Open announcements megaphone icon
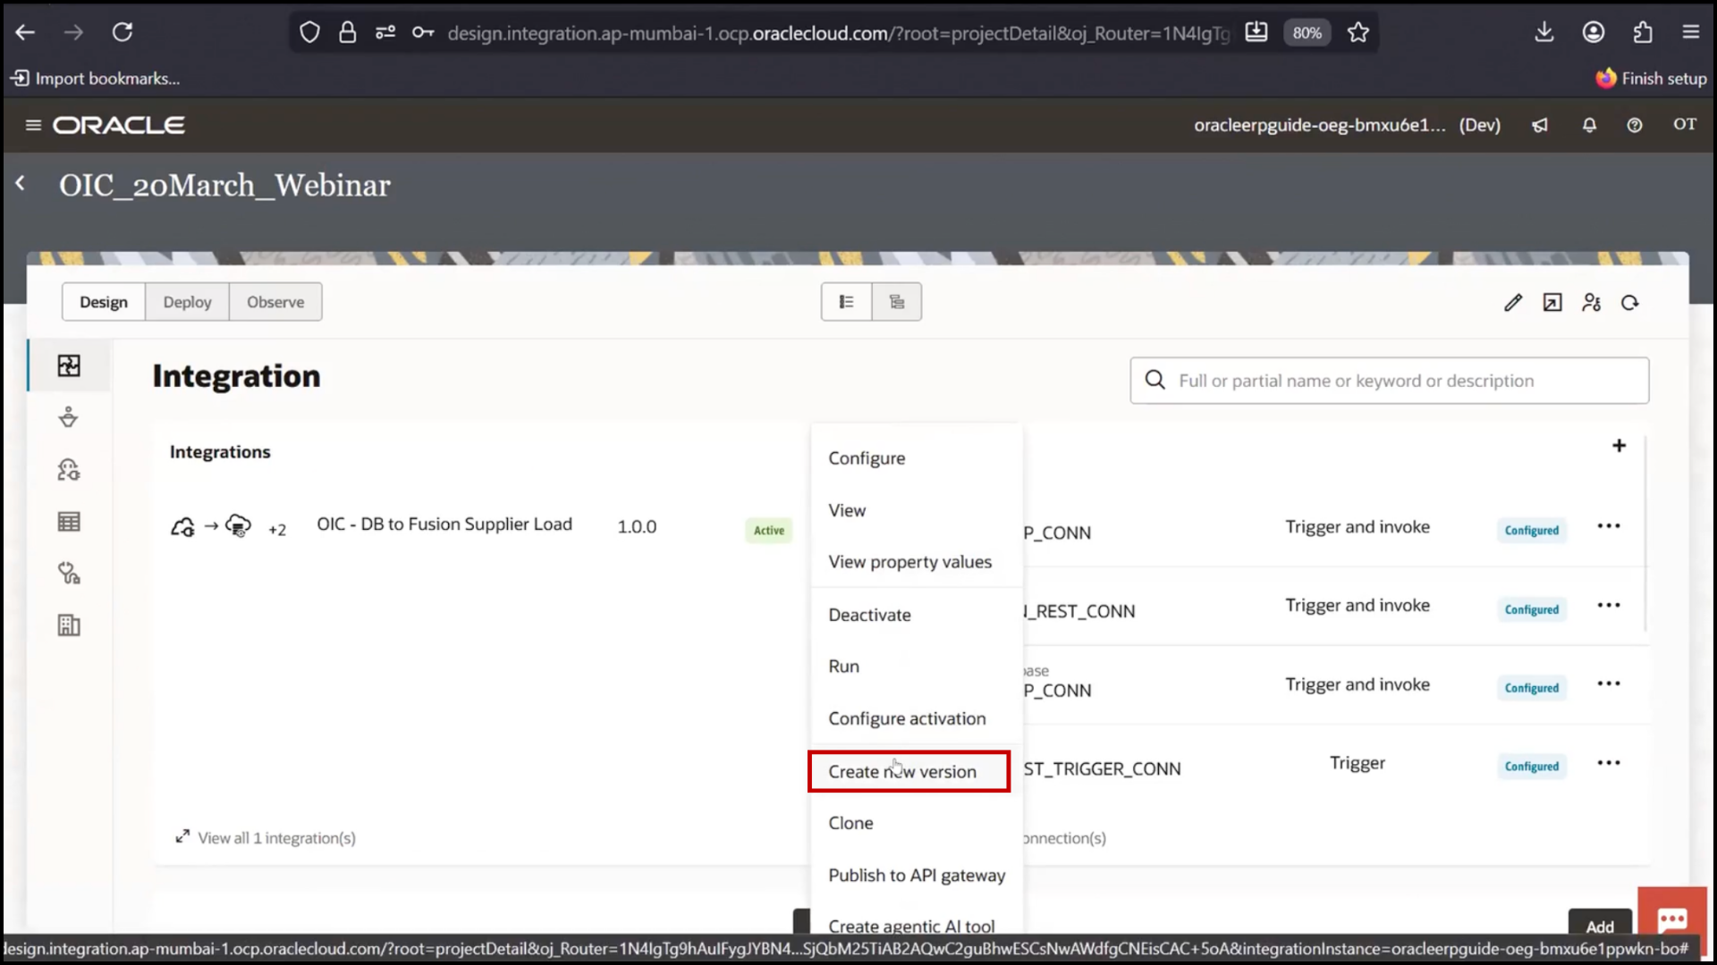The width and height of the screenshot is (1717, 965). [1540, 125]
